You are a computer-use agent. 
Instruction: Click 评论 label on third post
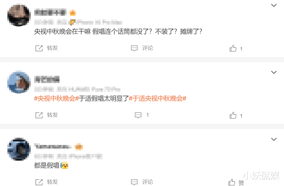(x=148, y=182)
